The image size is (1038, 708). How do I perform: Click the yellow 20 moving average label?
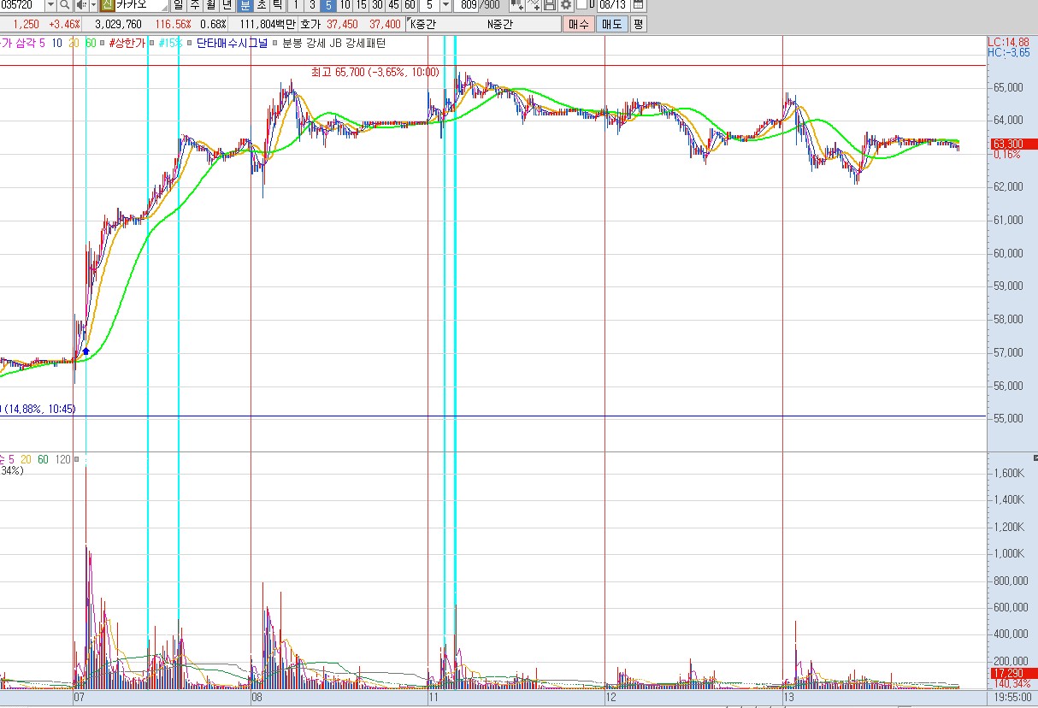pos(74,43)
